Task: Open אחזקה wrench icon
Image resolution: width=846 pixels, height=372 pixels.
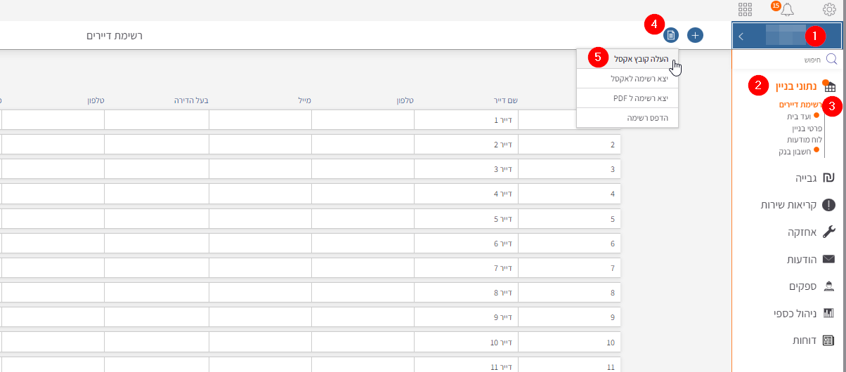Action: tap(828, 232)
